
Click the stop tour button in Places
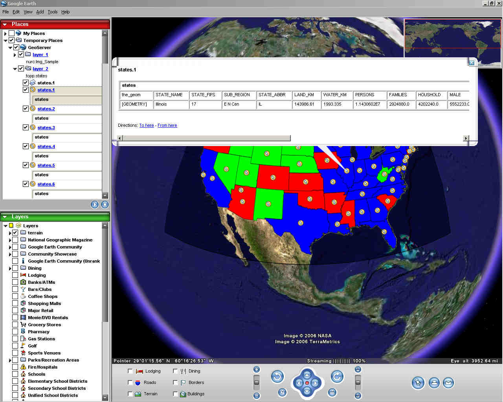coord(105,204)
